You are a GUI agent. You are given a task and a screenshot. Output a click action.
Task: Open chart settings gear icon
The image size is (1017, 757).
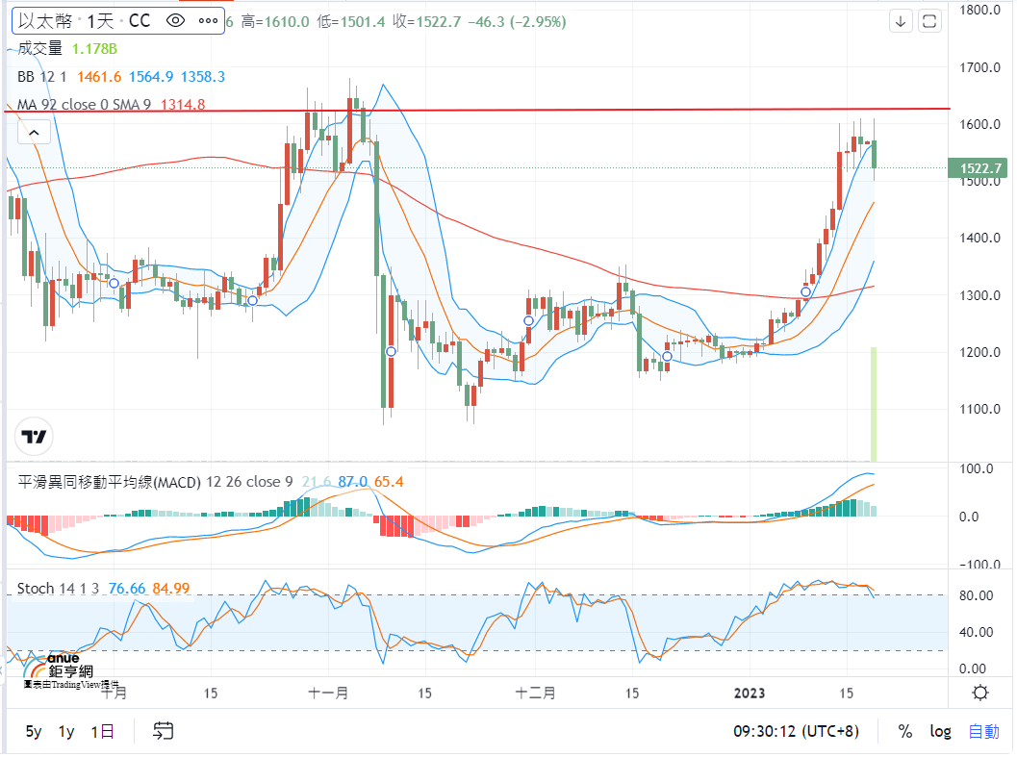pos(980,693)
